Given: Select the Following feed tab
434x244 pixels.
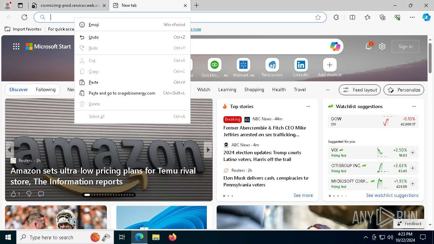Looking at the screenshot, I should [x=45, y=90].
